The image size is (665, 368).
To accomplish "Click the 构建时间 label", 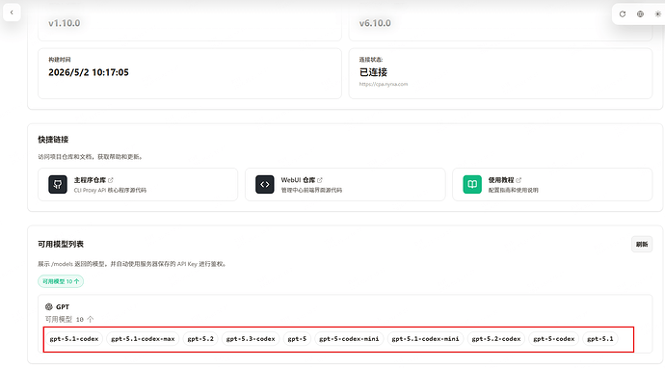I will (60, 60).
